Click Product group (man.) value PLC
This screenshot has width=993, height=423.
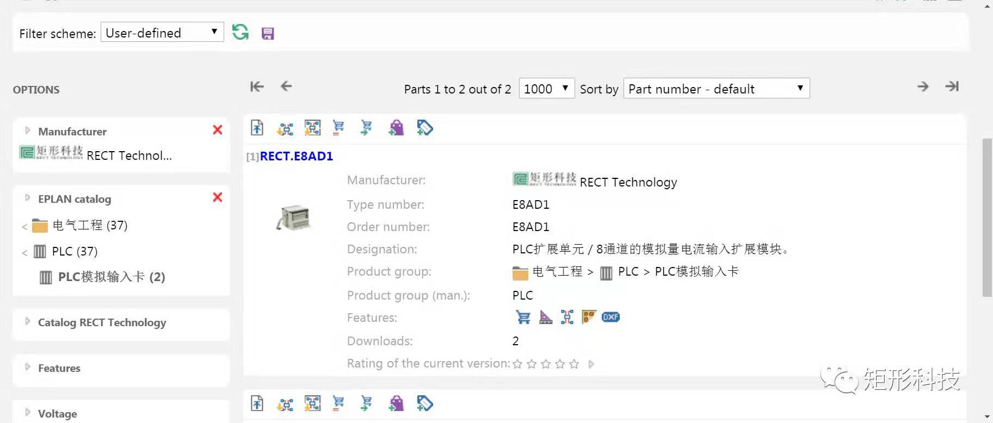tap(522, 295)
